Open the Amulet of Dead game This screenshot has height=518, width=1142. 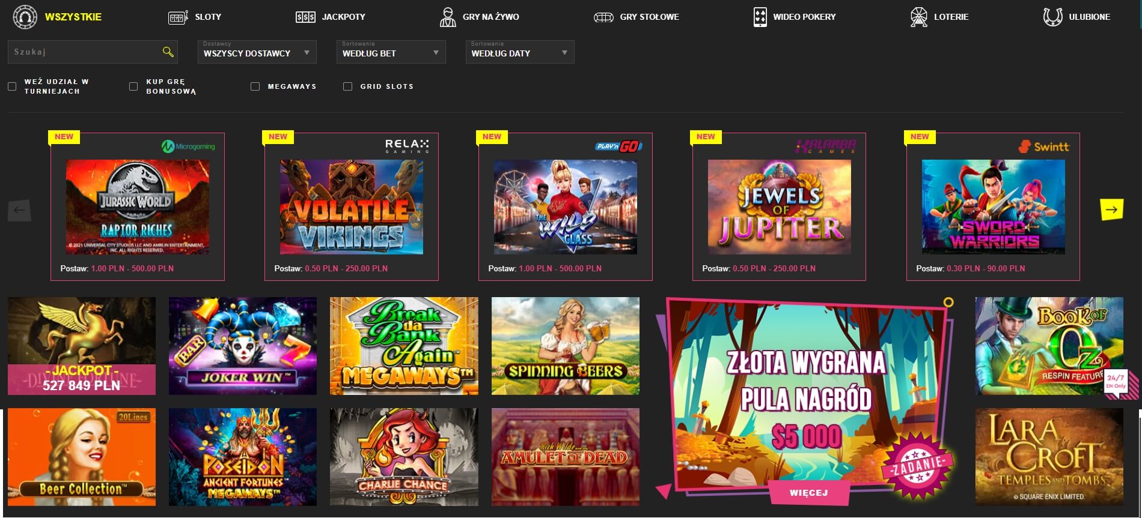[566, 457]
